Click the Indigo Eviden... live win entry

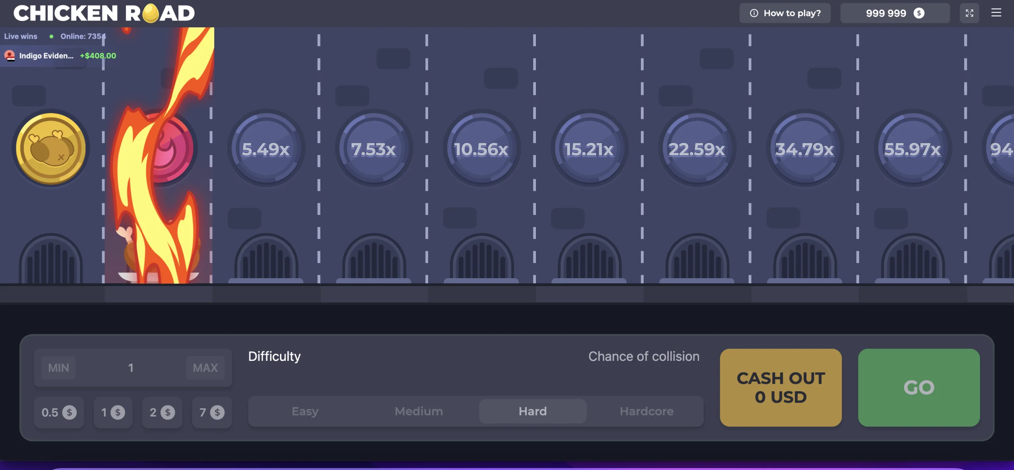(59, 56)
